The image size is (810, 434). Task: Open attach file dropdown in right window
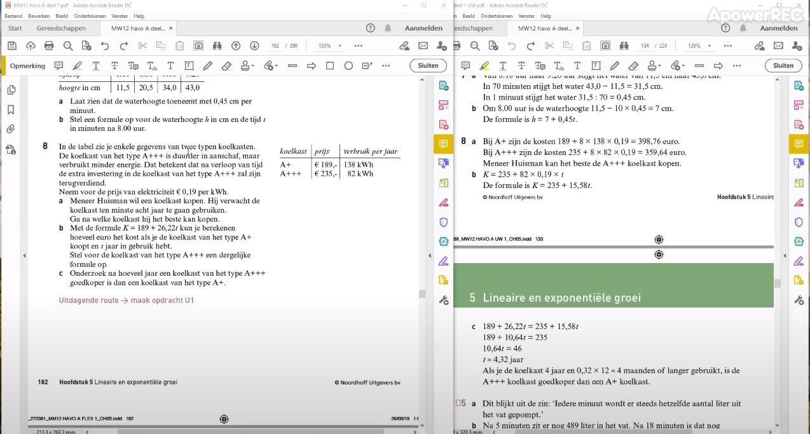(678, 65)
